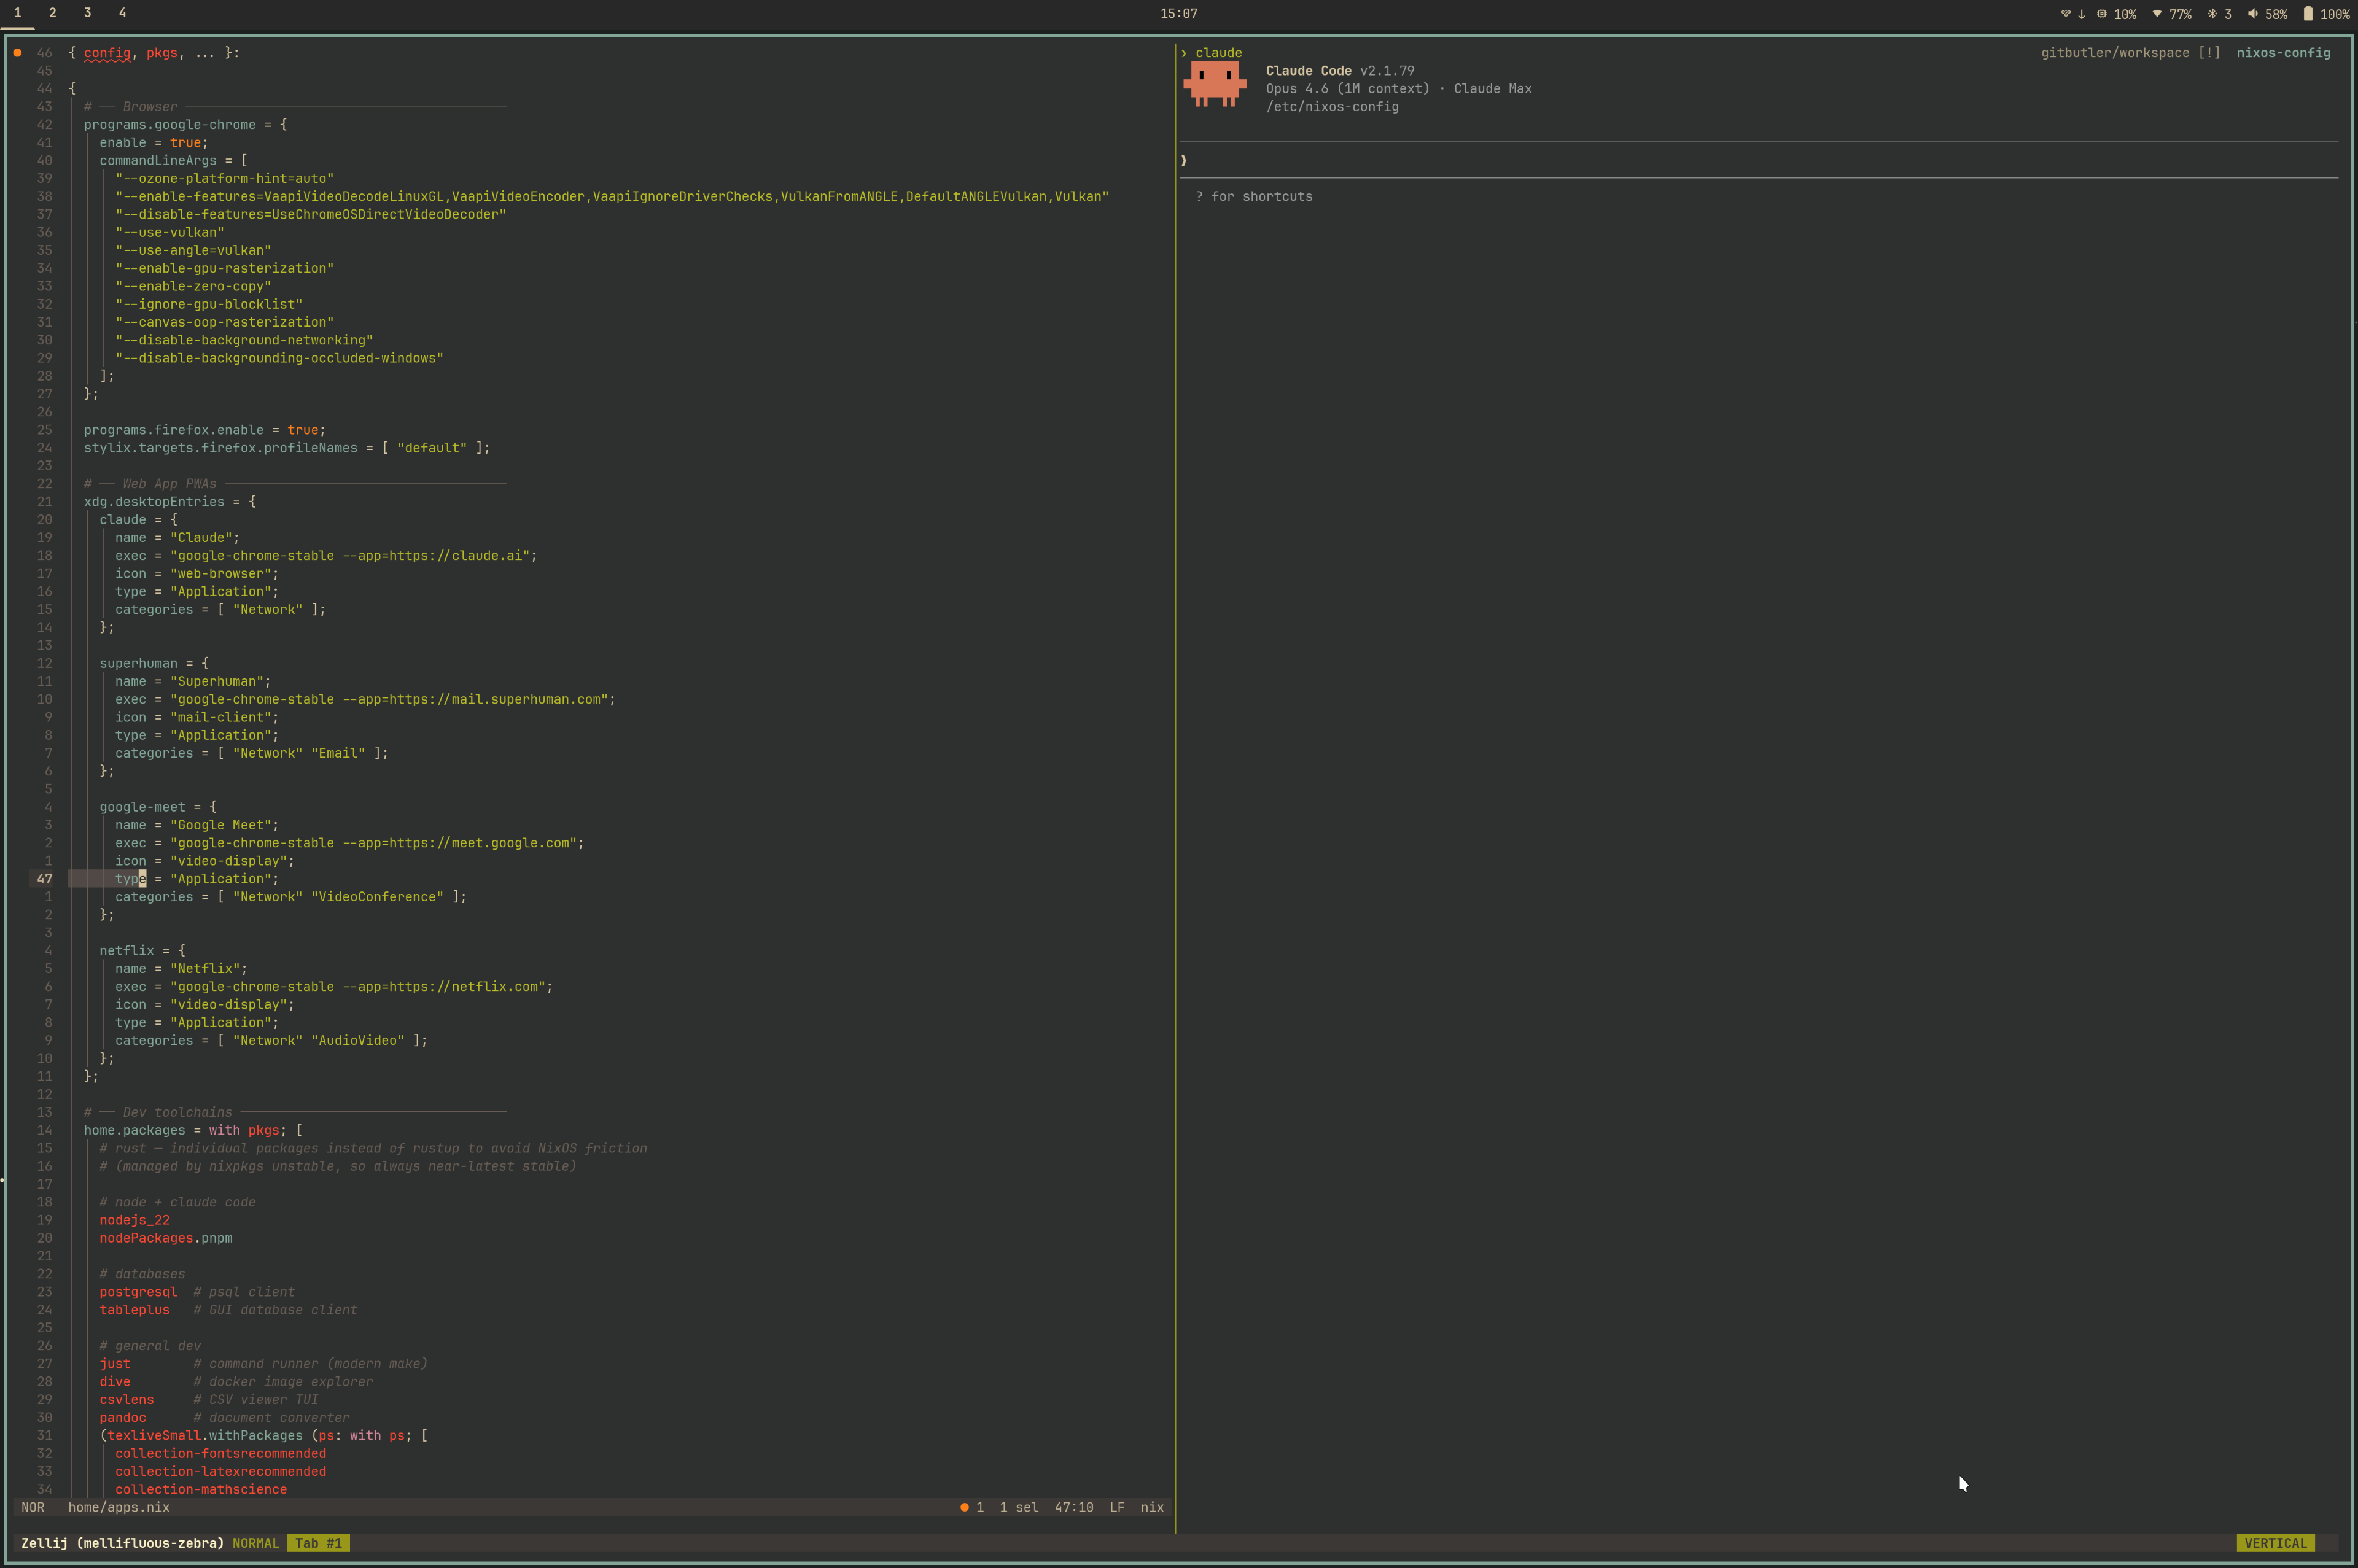Click the NORMAL mode indicator in Zellij bar
Image resolution: width=2358 pixels, height=1568 pixels.
tap(256, 1543)
